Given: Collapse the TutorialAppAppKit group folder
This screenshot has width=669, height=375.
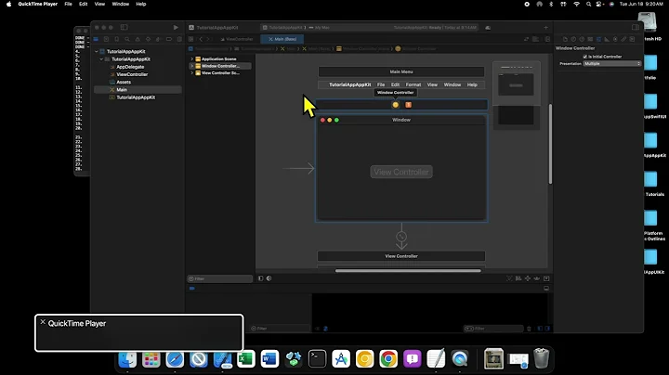Looking at the screenshot, I should (101, 59).
